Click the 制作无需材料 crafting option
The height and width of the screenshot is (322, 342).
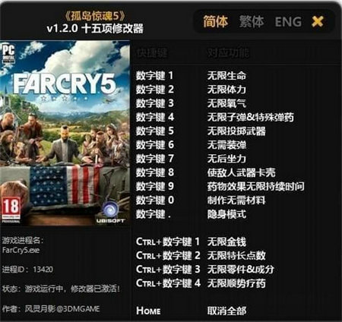coord(236,200)
